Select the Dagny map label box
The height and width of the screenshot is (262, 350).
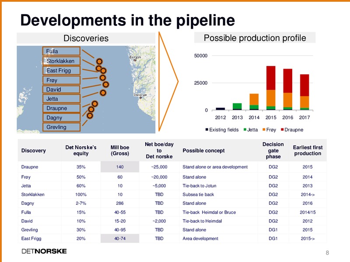61,117
